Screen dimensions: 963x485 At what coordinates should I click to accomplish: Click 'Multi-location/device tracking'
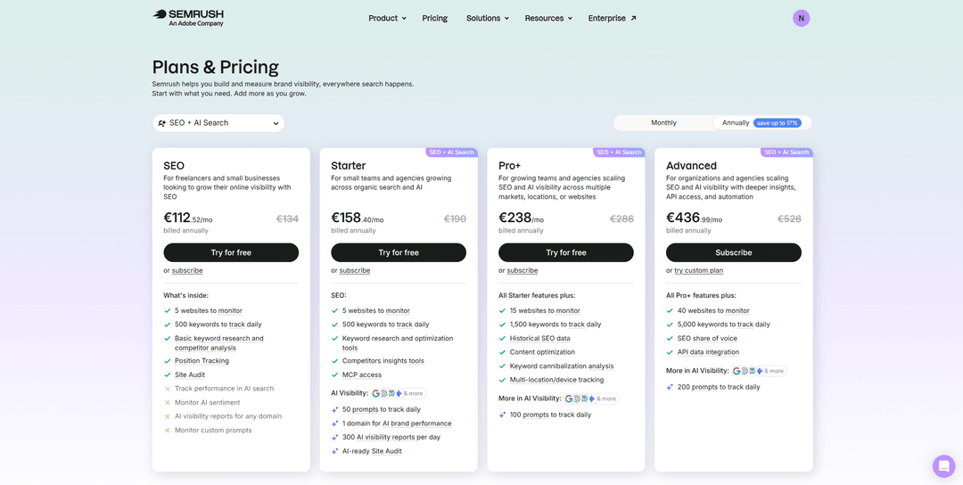pyautogui.click(x=556, y=380)
